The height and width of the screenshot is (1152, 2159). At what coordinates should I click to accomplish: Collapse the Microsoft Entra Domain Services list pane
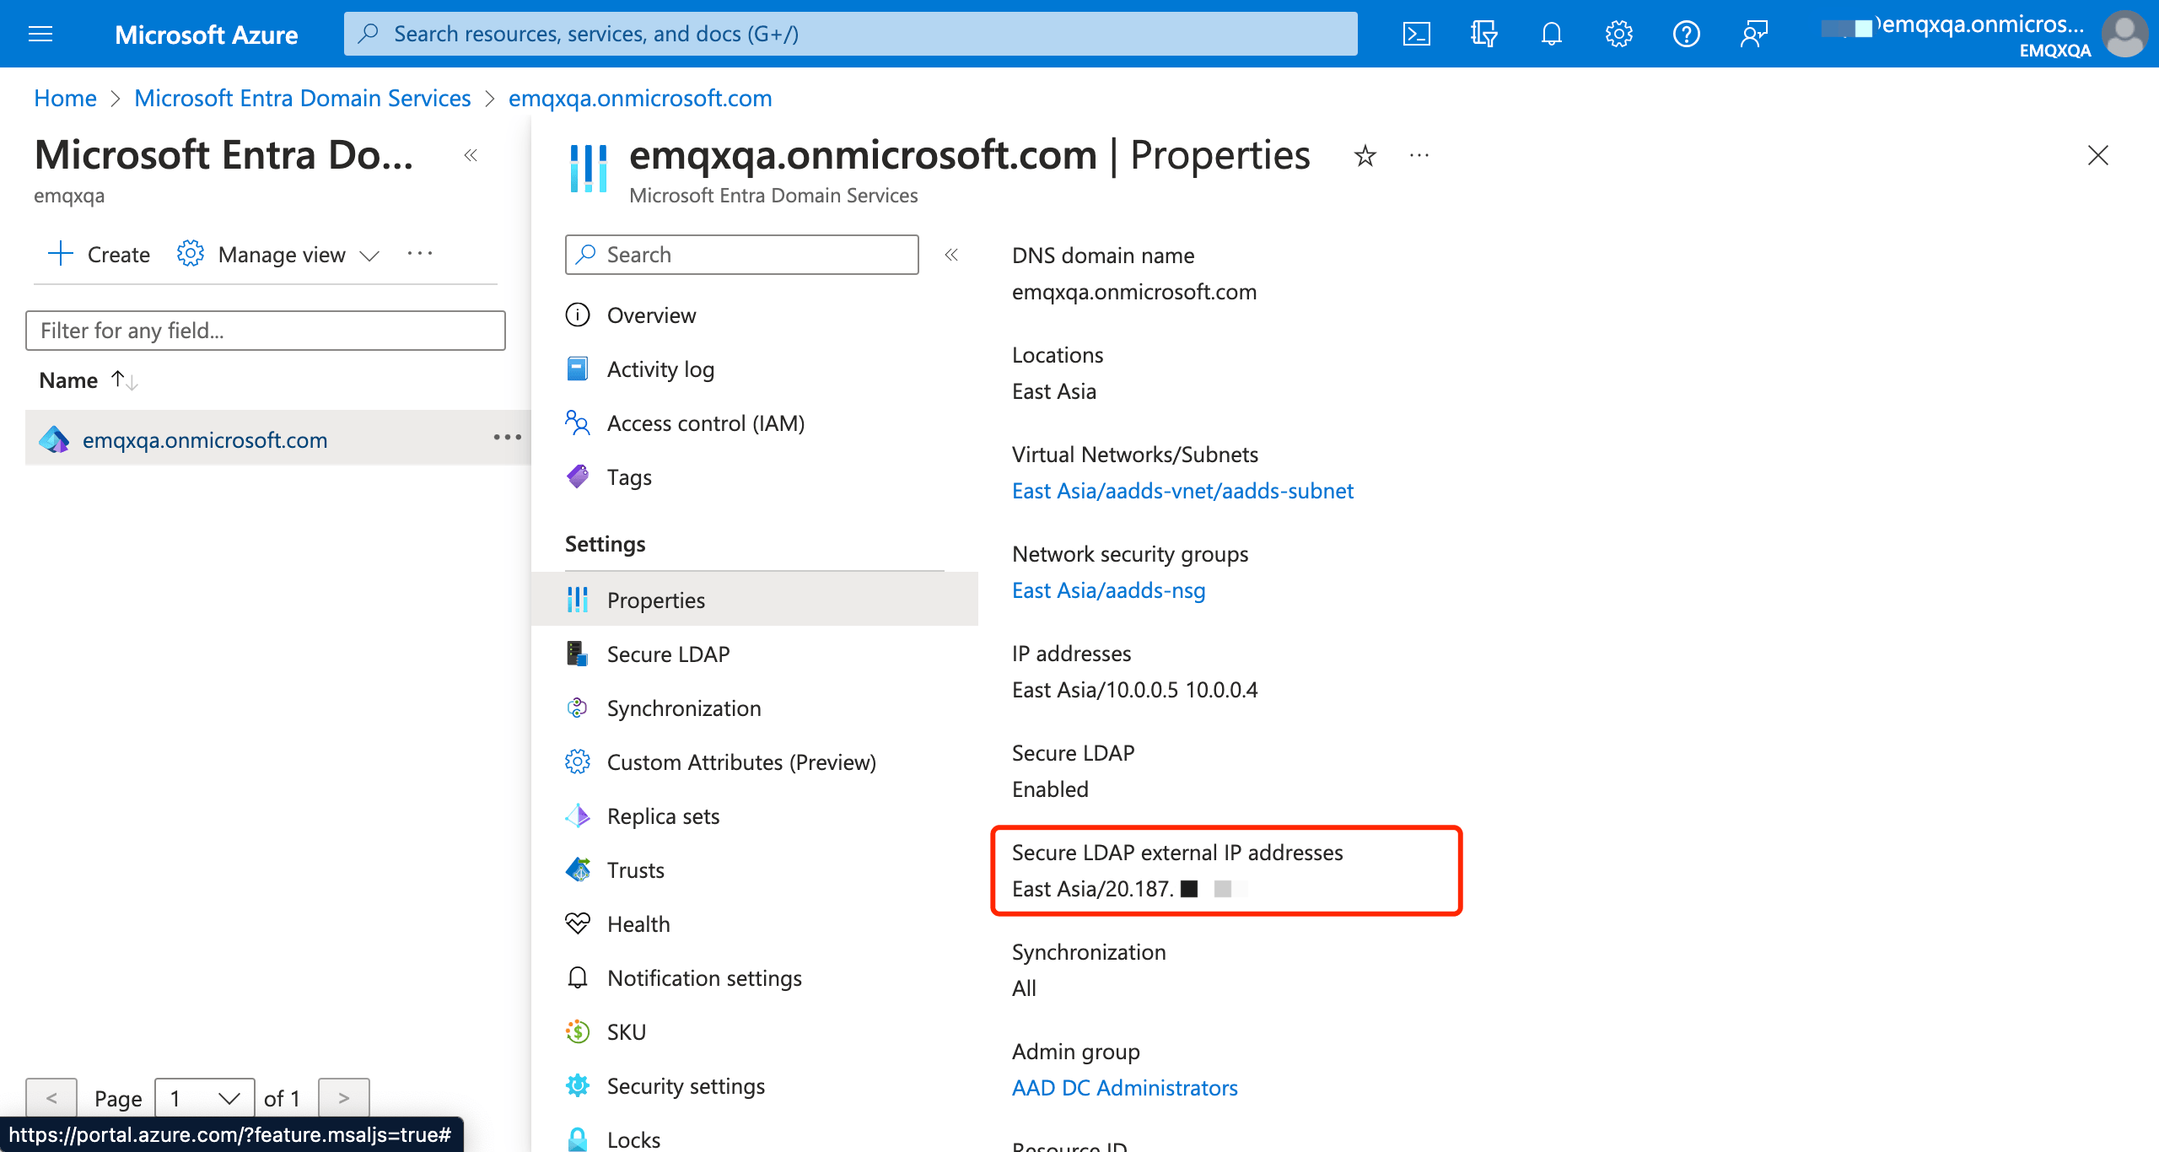(471, 155)
